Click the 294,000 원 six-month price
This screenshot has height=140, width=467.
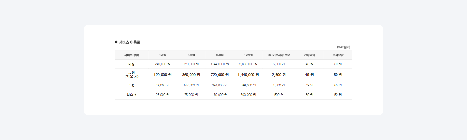click(220, 85)
